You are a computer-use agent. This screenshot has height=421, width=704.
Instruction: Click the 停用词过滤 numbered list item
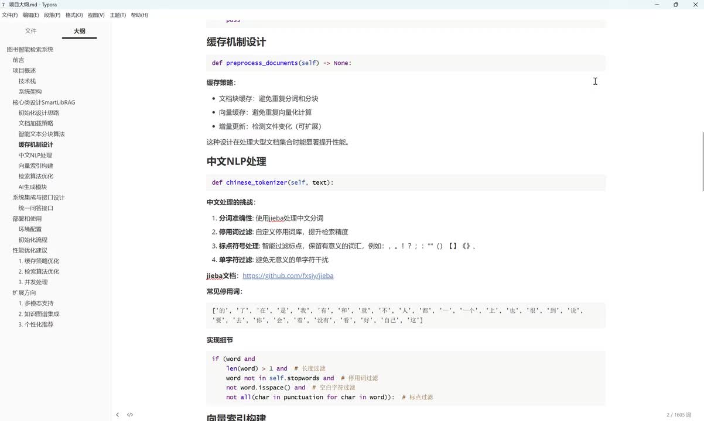click(283, 232)
